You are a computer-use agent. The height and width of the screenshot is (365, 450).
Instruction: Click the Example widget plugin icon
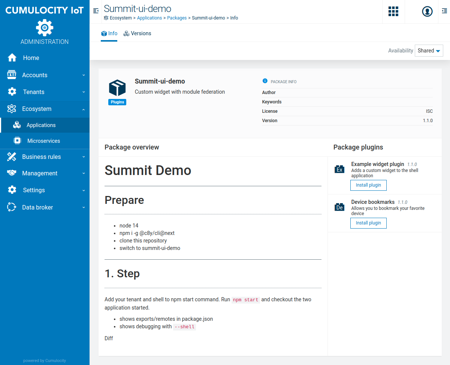[339, 169]
